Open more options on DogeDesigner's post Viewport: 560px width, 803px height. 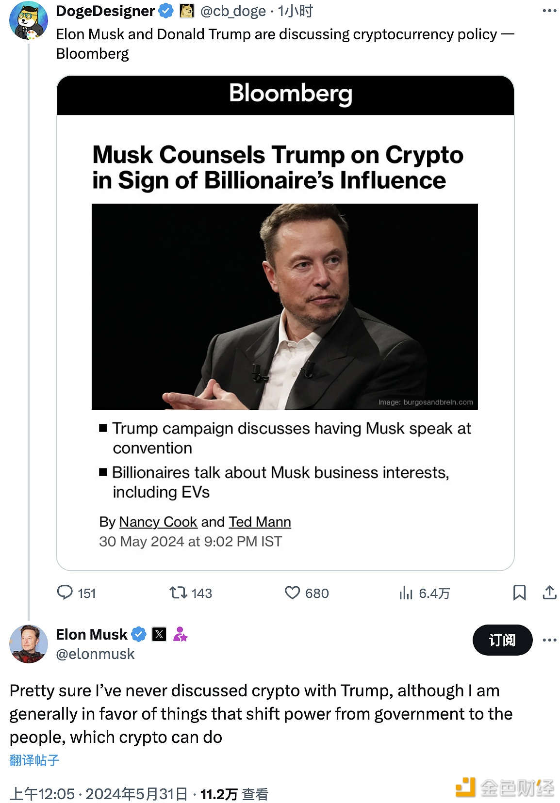[549, 11]
